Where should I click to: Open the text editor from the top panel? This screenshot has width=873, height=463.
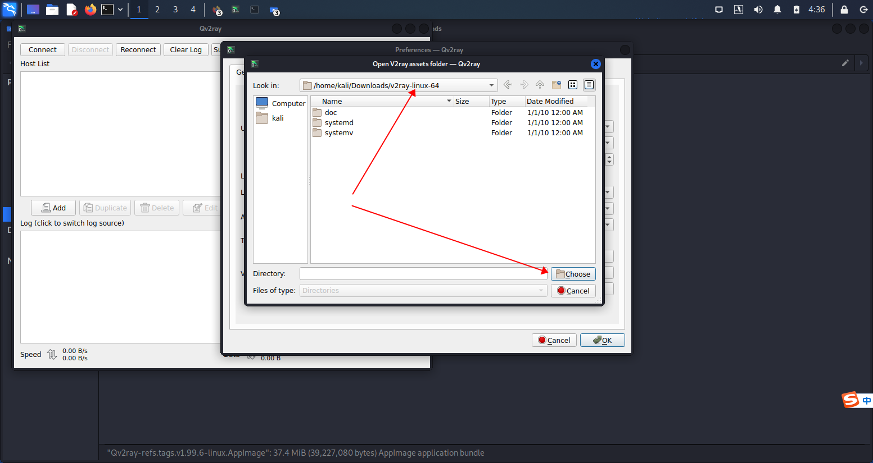click(x=71, y=10)
